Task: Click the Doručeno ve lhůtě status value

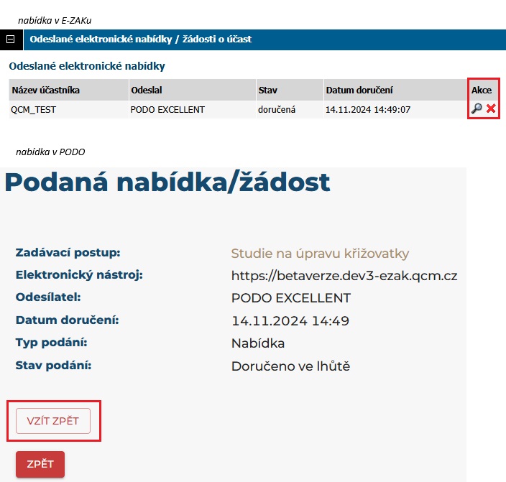Action: tap(290, 366)
